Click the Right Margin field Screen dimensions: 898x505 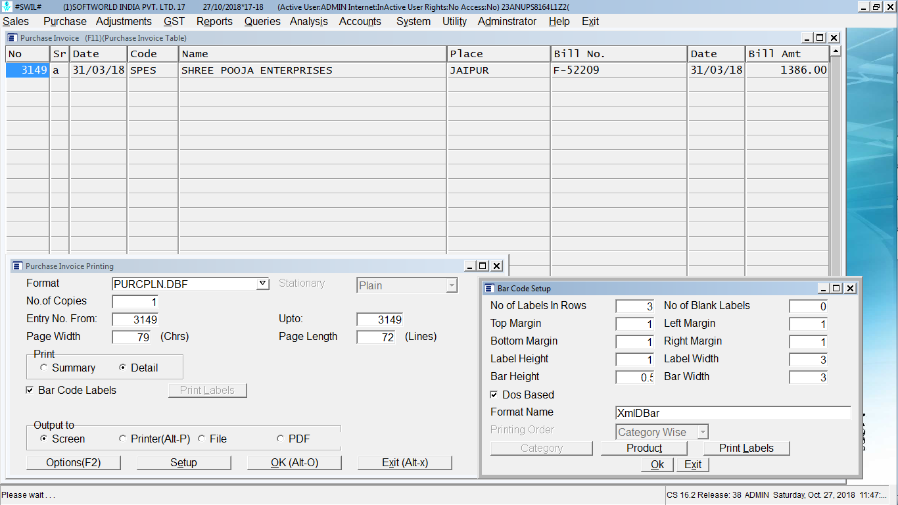coord(808,342)
